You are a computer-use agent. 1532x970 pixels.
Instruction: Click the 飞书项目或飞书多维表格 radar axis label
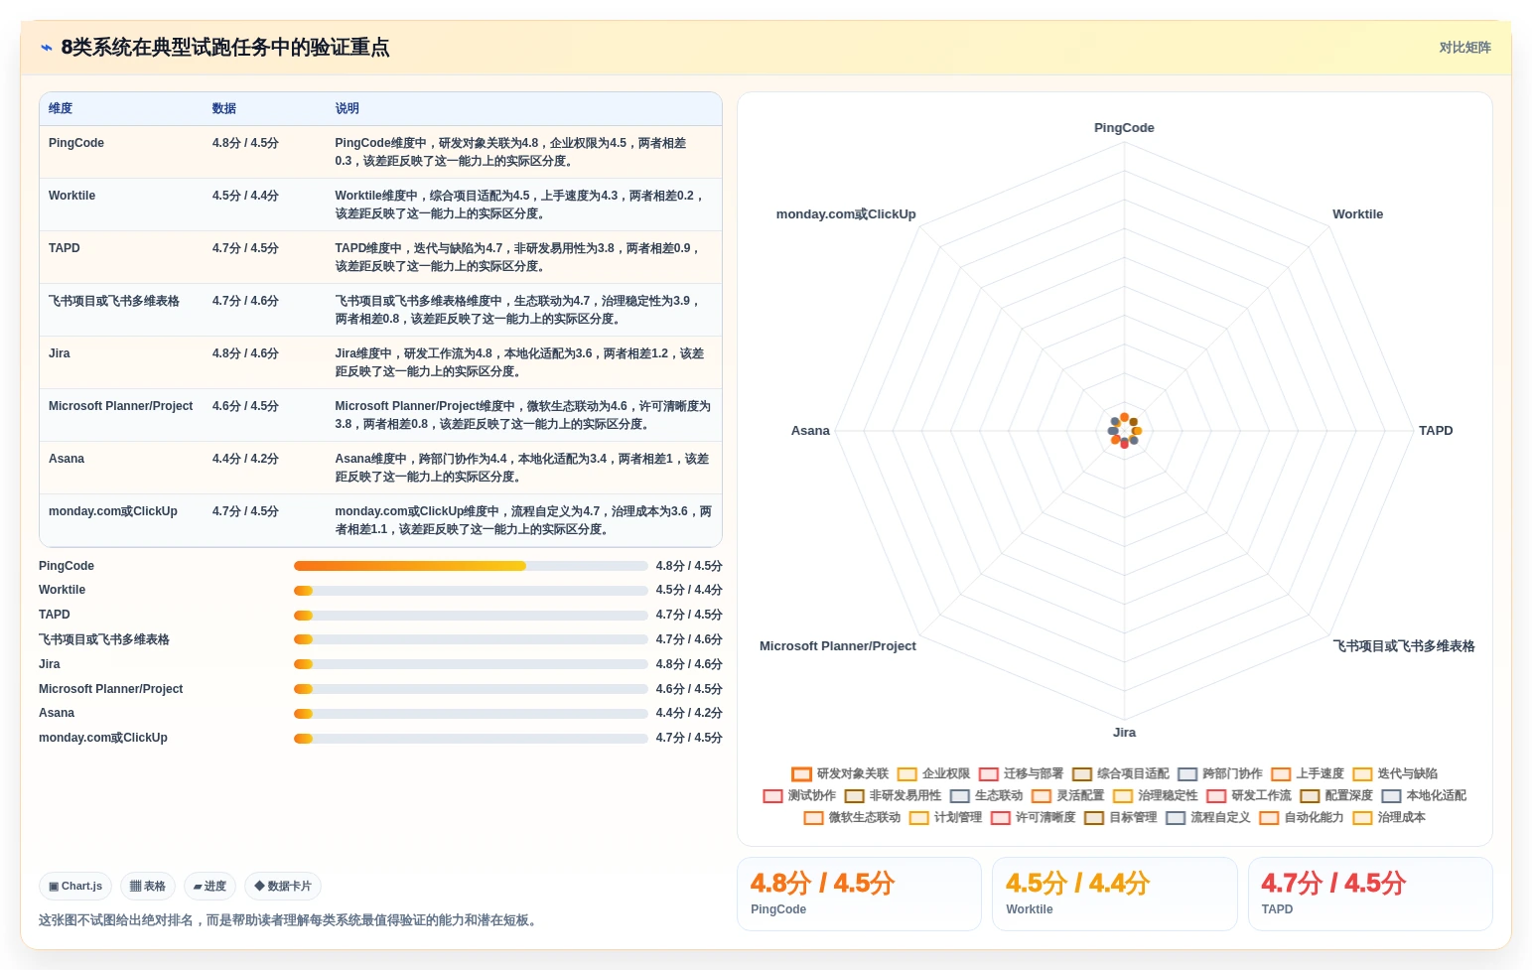1403,646
